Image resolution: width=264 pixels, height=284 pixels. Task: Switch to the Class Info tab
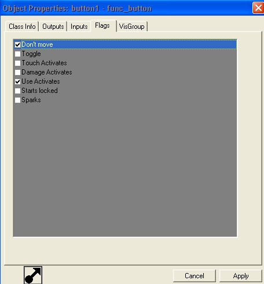22,27
